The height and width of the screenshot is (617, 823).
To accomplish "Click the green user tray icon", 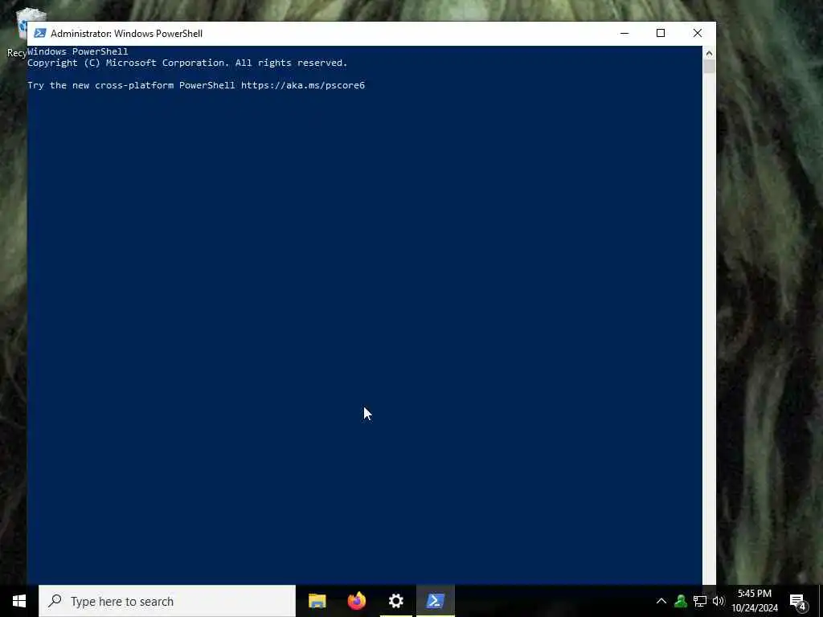I will (681, 601).
